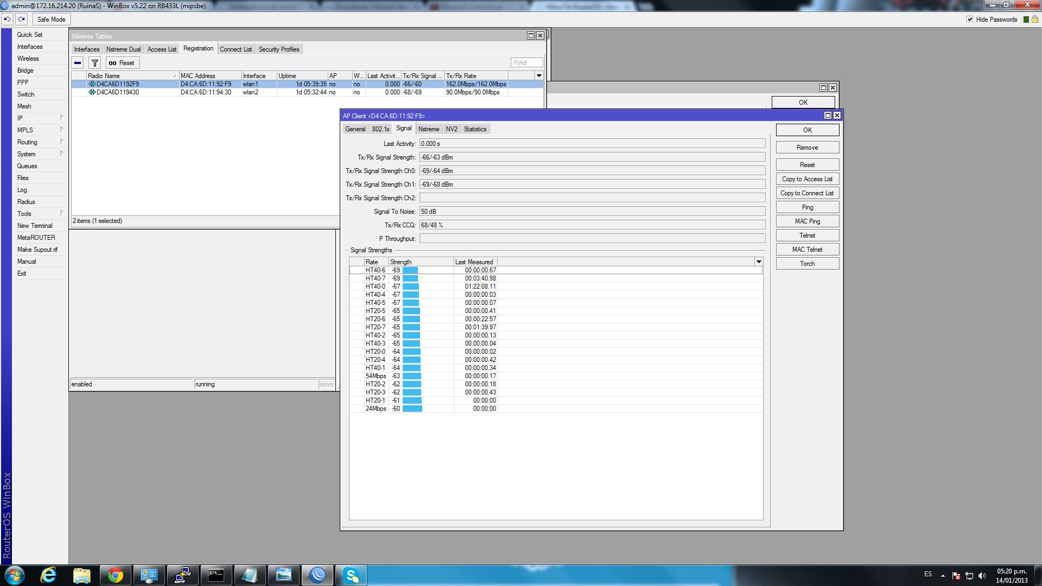Select the HT40-6 strength bar row
The height and width of the screenshot is (586, 1042).
[x=410, y=270]
